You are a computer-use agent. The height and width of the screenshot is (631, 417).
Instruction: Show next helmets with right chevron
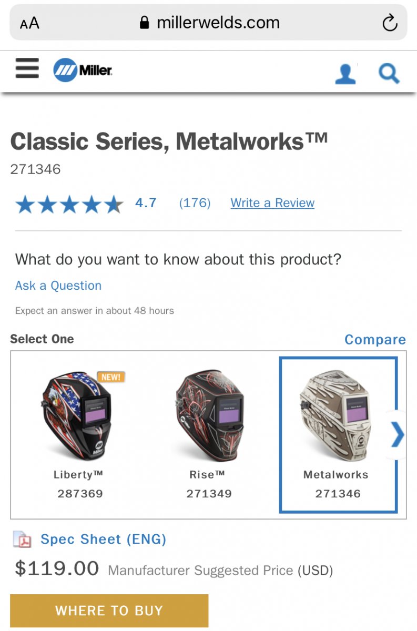click(x=398, y=435)
